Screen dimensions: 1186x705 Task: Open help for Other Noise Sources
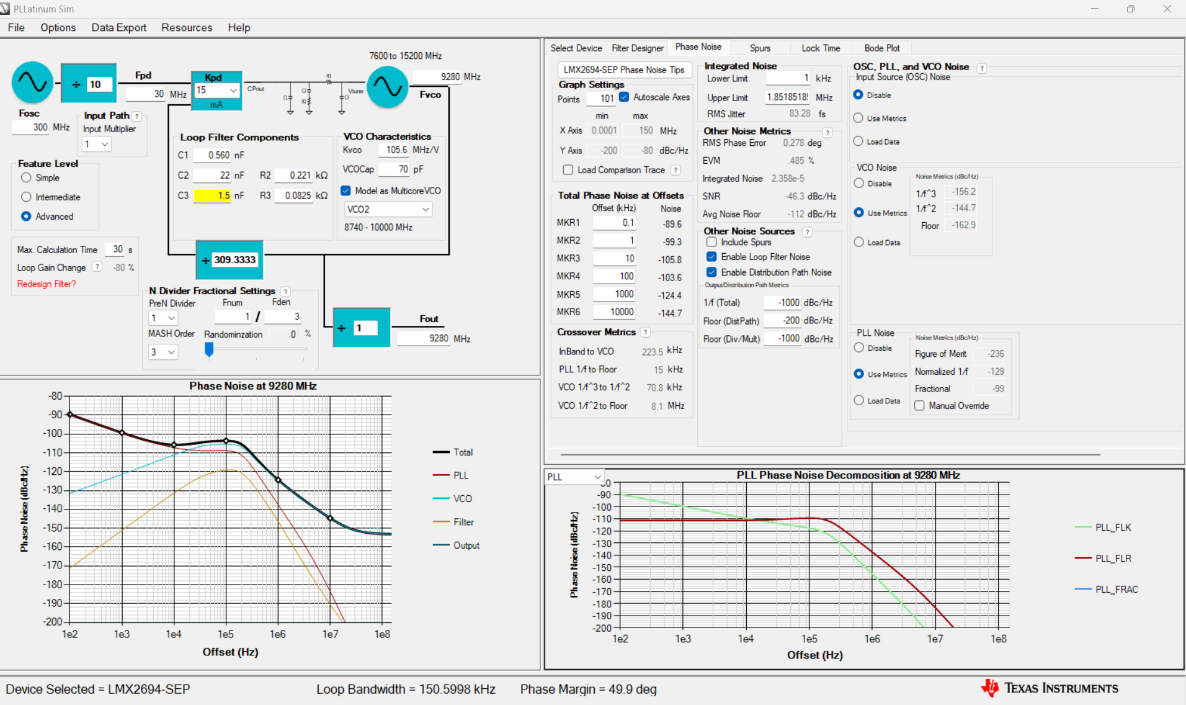click(807, 231)
